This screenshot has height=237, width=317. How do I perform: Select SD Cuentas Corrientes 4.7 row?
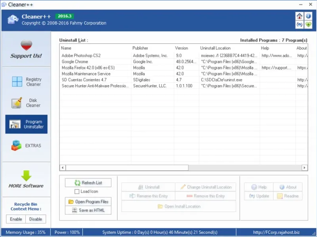click(184, 80)
